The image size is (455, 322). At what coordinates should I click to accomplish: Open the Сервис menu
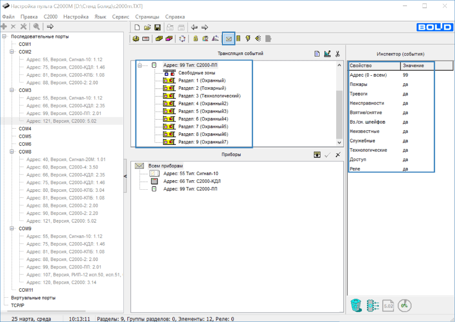(x=120, y=17)
